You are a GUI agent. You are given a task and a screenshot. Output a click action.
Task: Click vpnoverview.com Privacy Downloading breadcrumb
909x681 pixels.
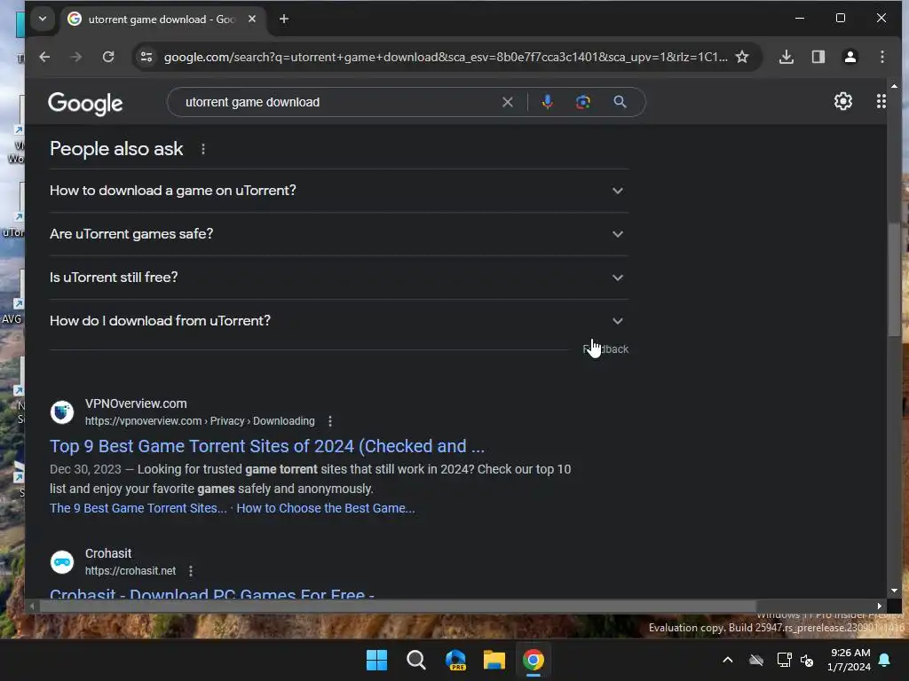point(200,421)
